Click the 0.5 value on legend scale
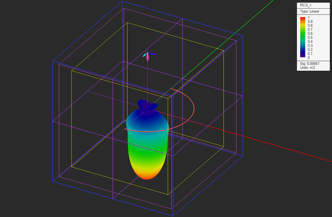The image size is (332, 217). [x=310, y=38]
